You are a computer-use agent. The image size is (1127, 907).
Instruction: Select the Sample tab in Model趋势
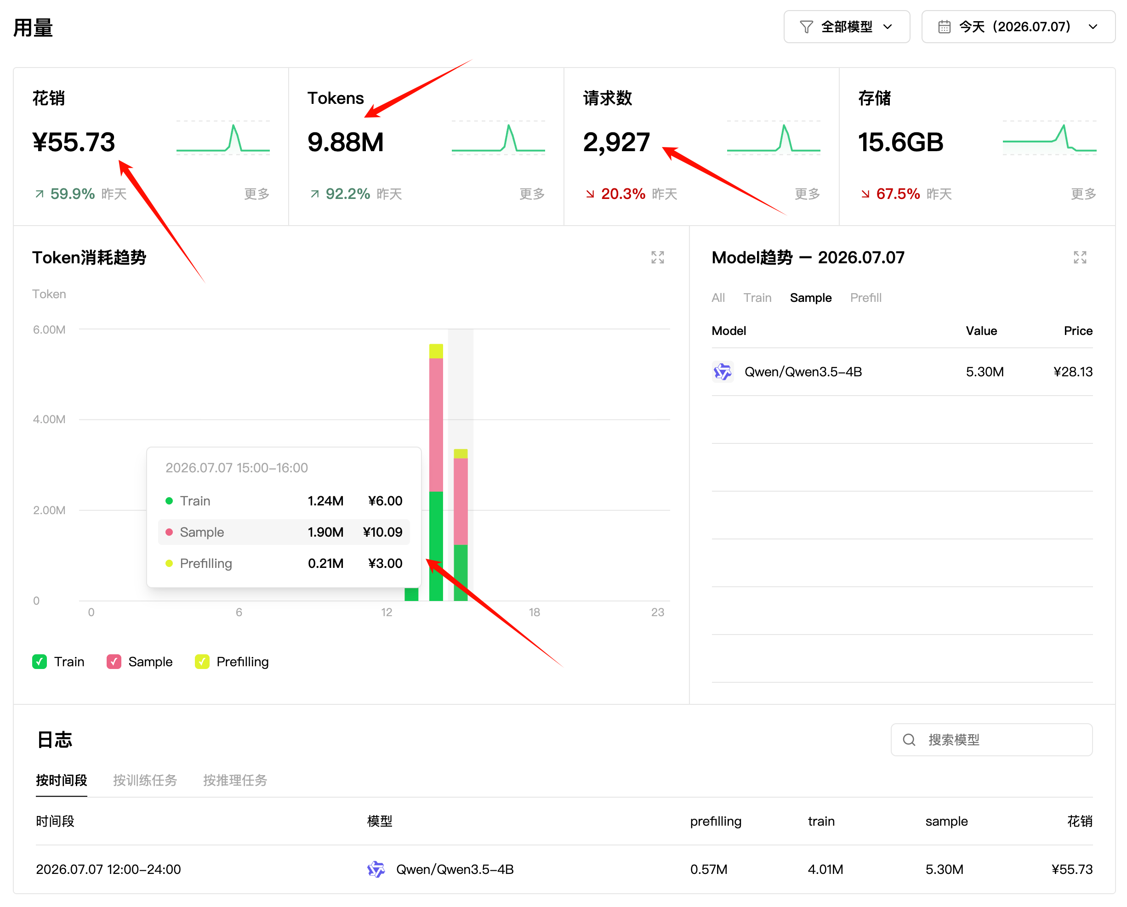(811, 298)
